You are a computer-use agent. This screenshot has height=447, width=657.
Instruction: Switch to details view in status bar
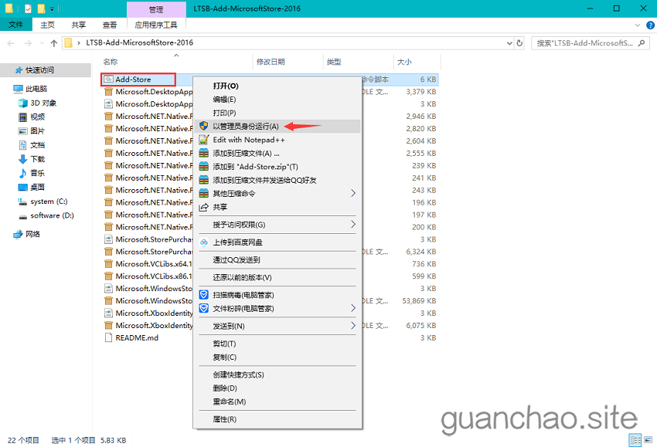[x=636, y=440]
